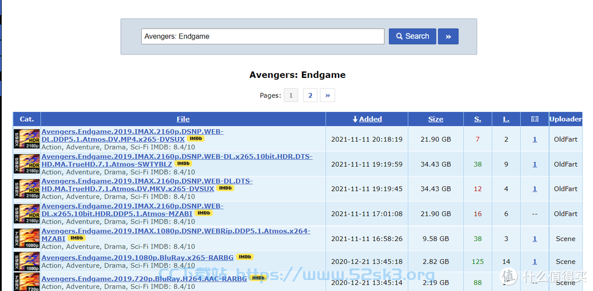The height and width of the screenshot is (291, 593).
Task: Sort by leechers L. column header
Action: tap(506, 119)
